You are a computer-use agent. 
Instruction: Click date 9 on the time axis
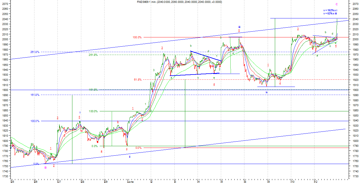coord(269,182)
